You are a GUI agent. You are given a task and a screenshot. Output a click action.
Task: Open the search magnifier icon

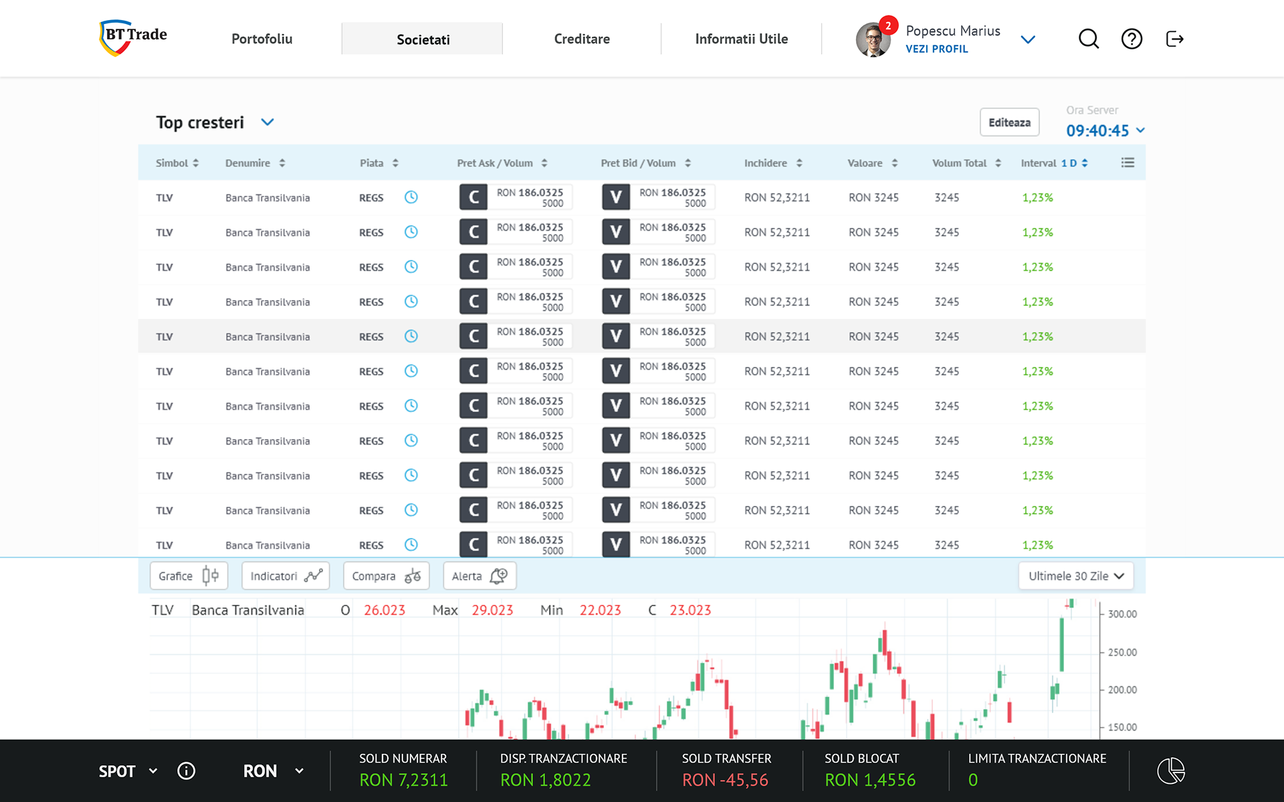click(x=1089, y=39)
